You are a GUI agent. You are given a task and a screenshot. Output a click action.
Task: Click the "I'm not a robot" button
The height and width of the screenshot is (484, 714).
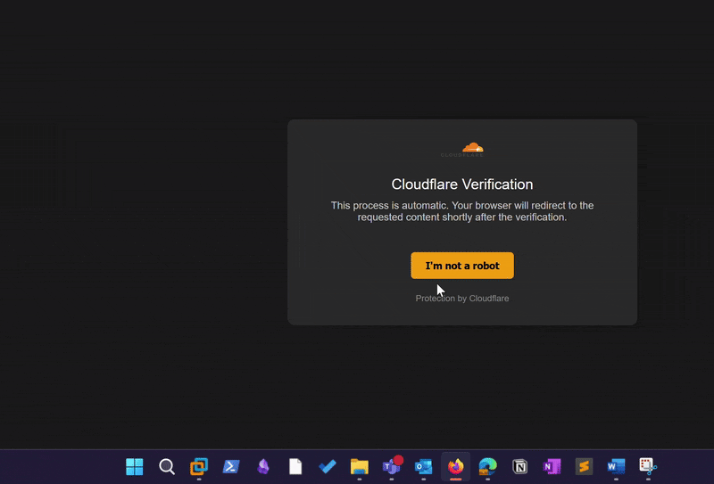pyautogui.click(x=461, y=266)
